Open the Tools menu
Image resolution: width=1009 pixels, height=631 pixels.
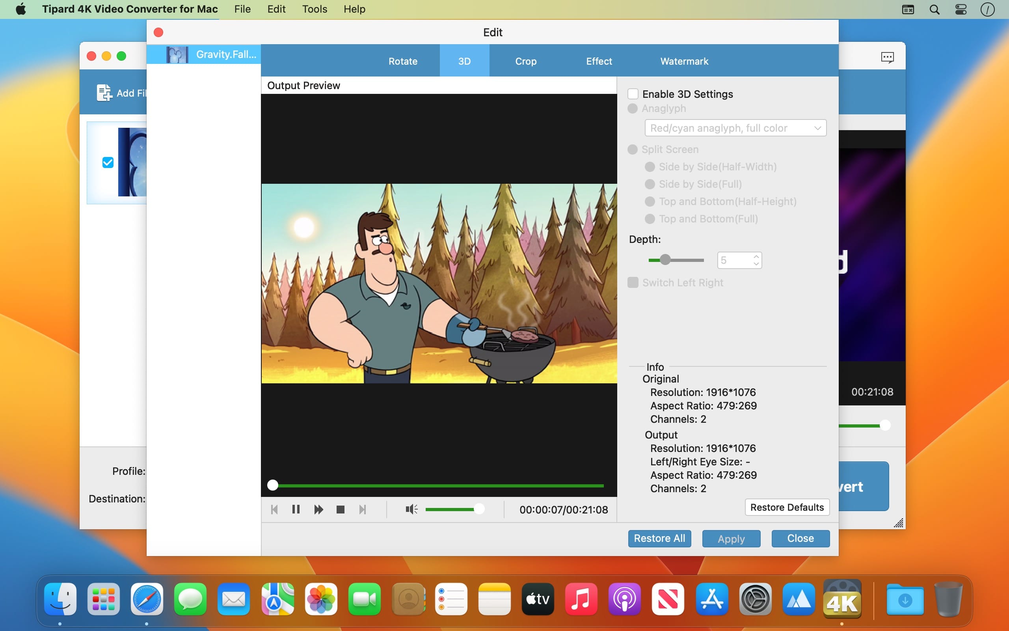point(315,9)
